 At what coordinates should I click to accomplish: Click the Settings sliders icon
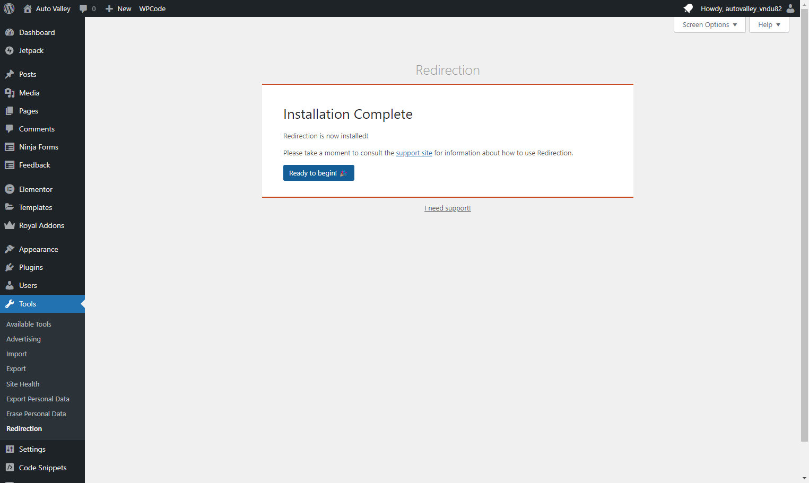tap(10, 449)
